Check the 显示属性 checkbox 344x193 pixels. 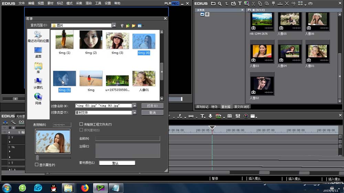(x=37, y=165)
